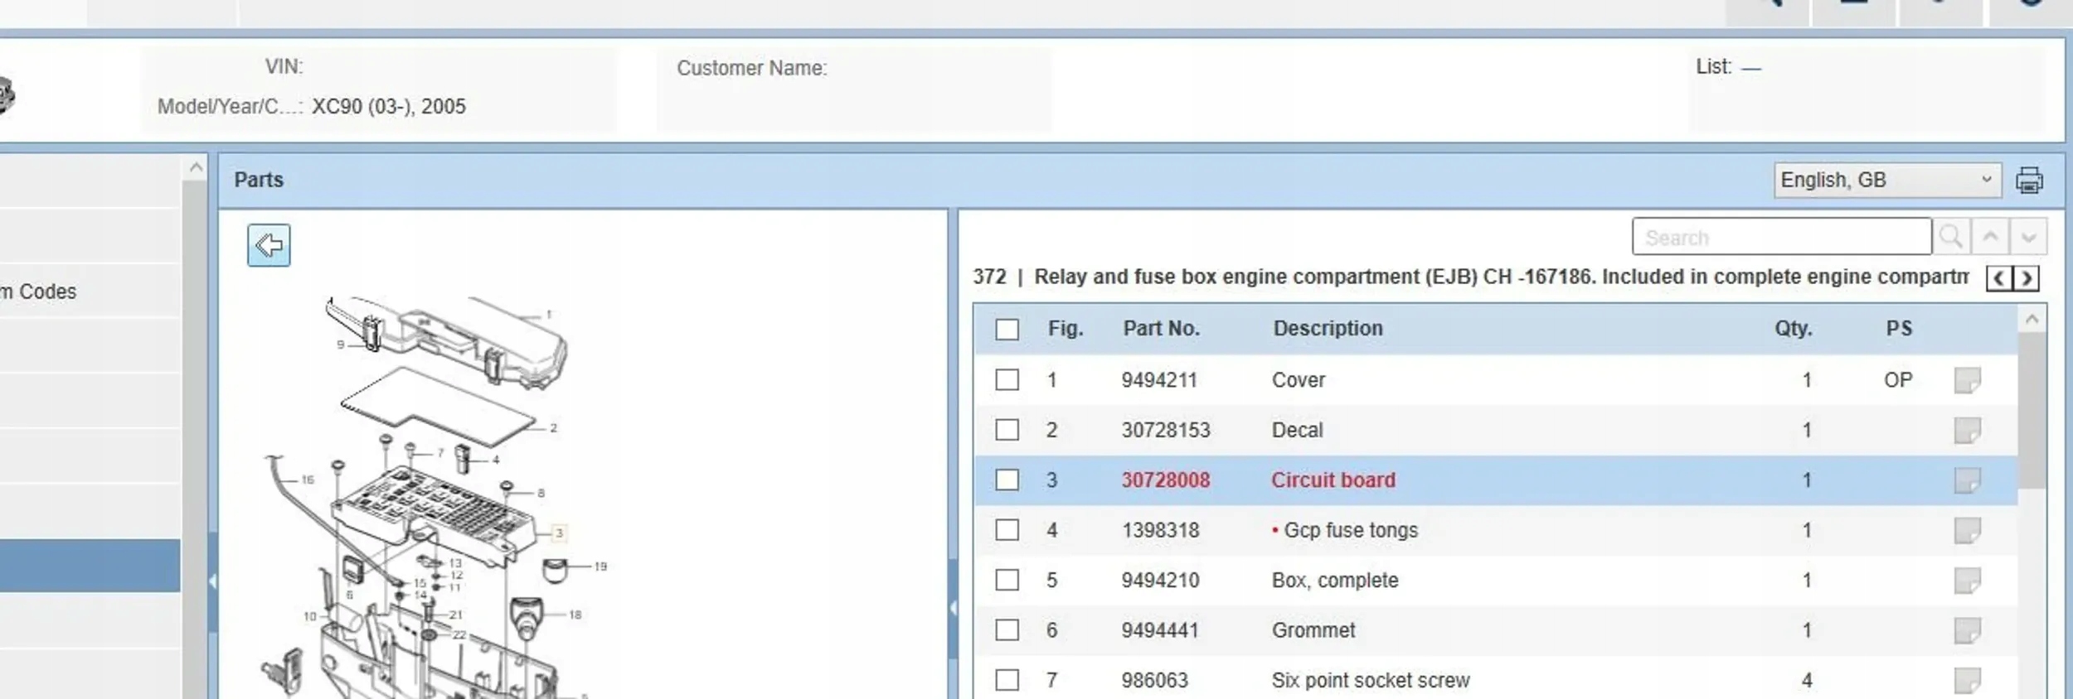Open note icon for Circuit board row

(x=1966, y=480)
